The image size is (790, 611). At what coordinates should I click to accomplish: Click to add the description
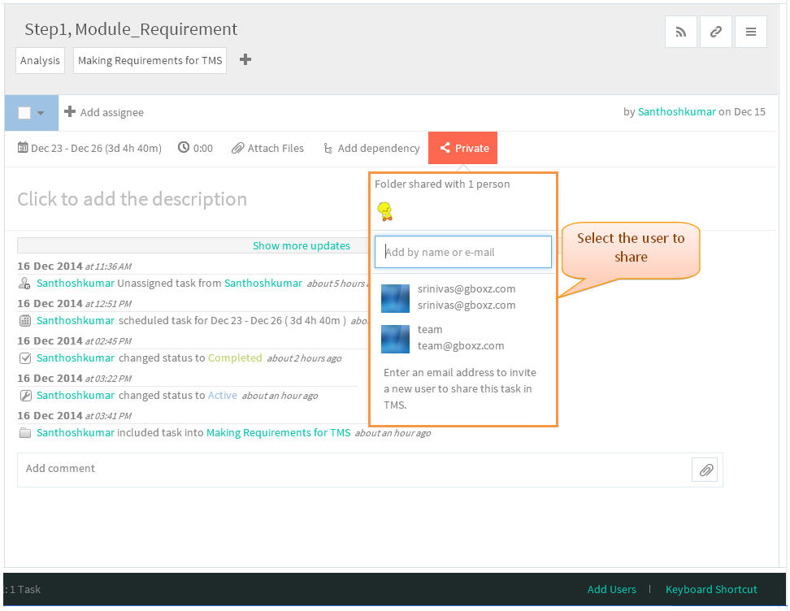click(x=132, y=199)
